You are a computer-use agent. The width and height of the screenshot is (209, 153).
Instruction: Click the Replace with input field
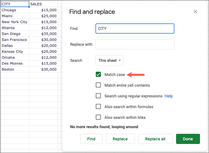[x=135, y=44]
